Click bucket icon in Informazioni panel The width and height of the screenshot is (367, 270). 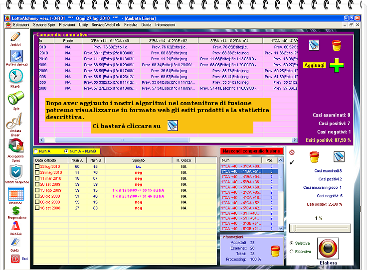[x=275, y=251]
